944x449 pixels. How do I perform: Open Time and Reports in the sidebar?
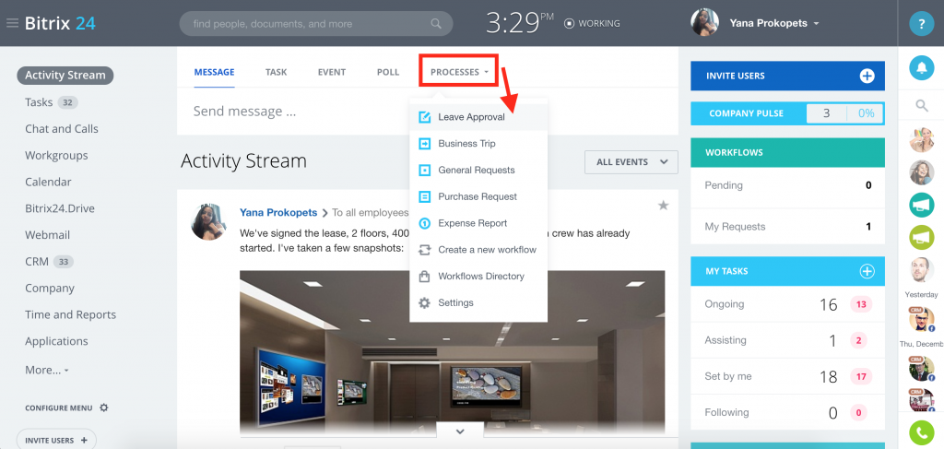point(70,314)
